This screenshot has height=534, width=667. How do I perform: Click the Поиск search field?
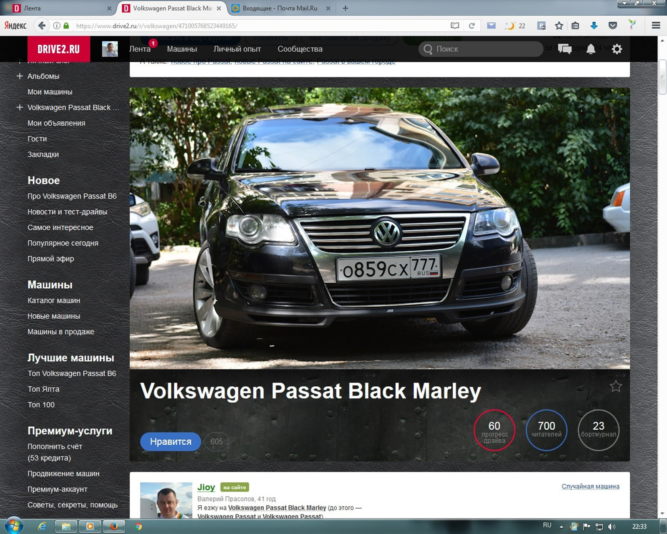click(x=481, y=49)
